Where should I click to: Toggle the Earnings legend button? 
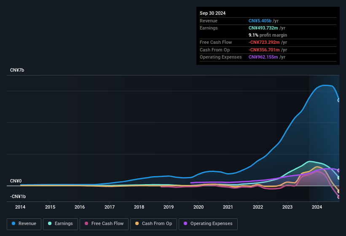(60, 224)
